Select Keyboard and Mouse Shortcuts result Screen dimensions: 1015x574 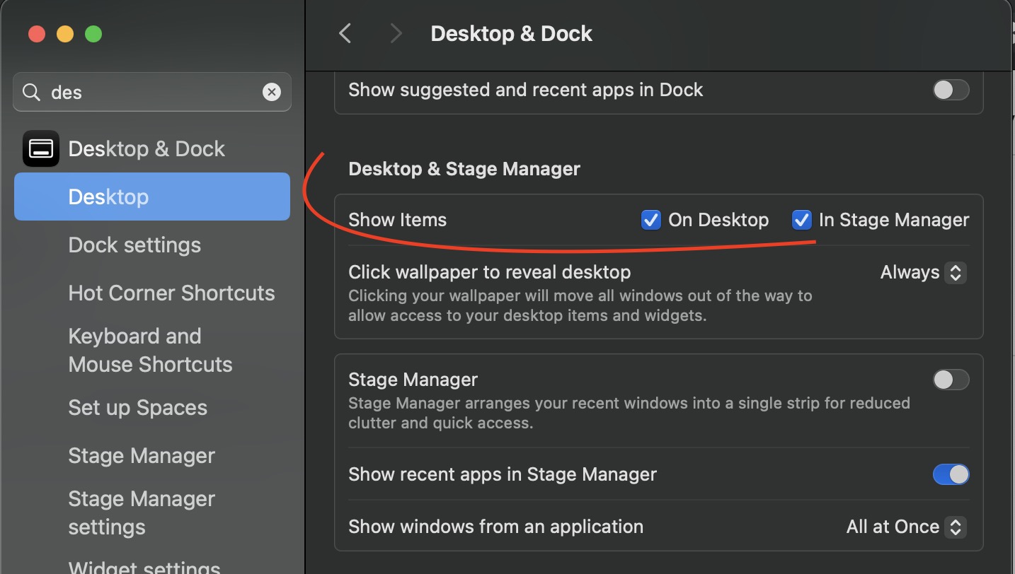(x=150, y=350)
